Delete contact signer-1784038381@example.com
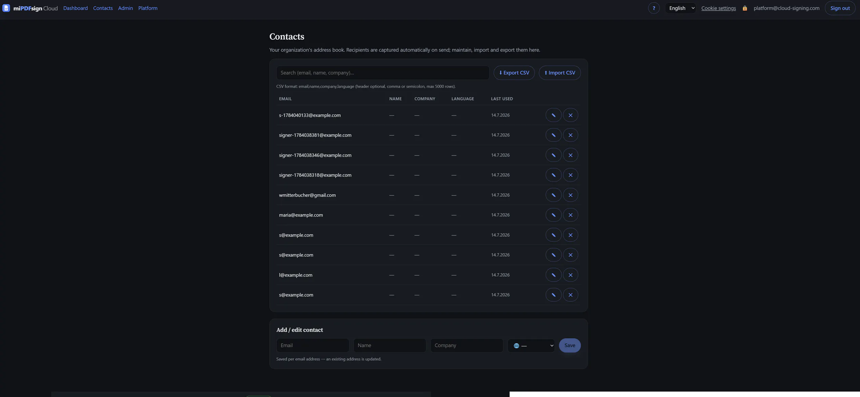 pyautogui.click(x=570, y=135)
